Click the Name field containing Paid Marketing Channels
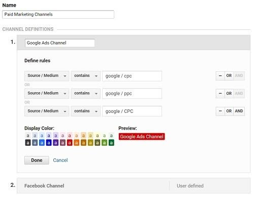This screenshot has height=197, width=254. click(58, 14)
